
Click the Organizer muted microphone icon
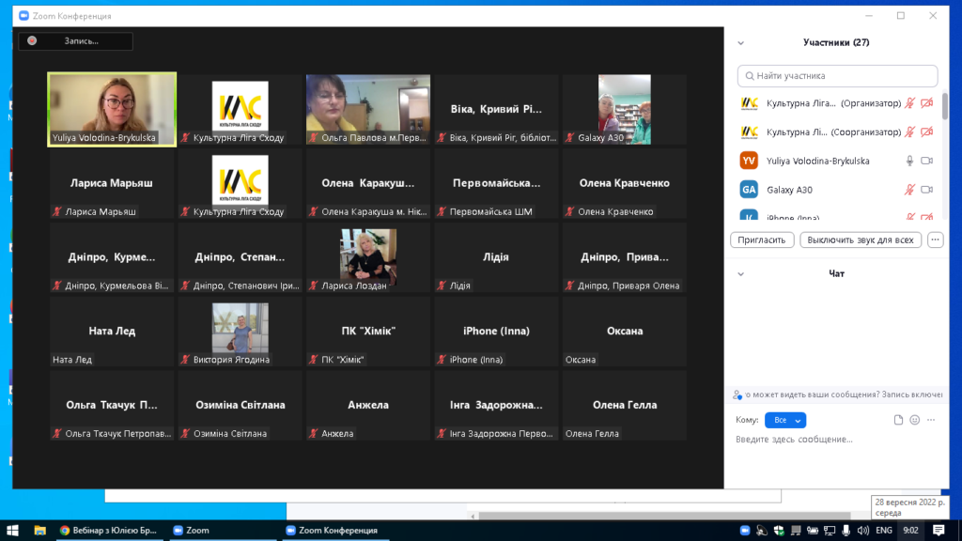point(909,103)
